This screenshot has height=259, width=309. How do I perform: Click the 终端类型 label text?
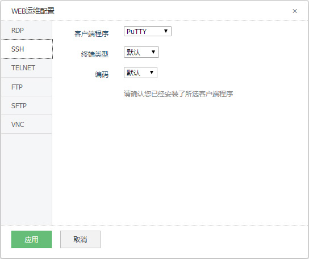95,54
